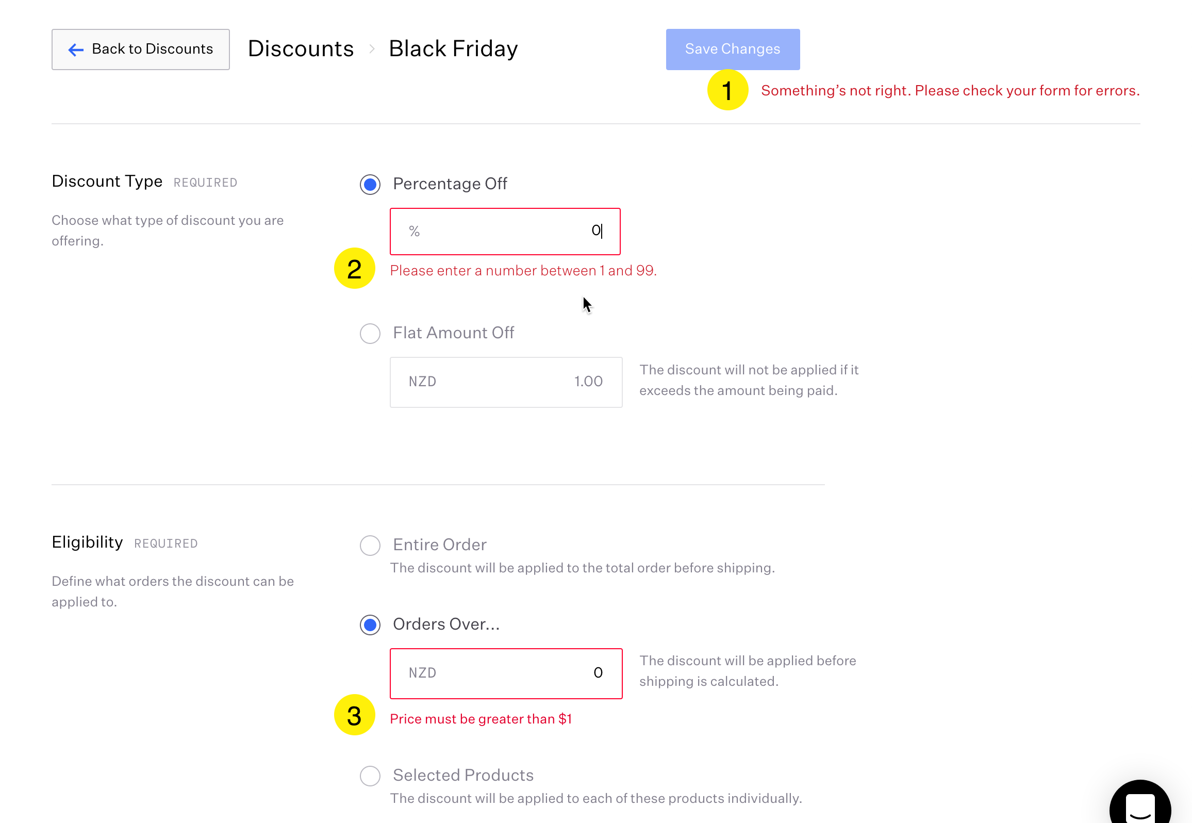The width and height of the screenshot is (1192, 823).
Task: Click the Back to Discounts button
Action: click(140, 49)
